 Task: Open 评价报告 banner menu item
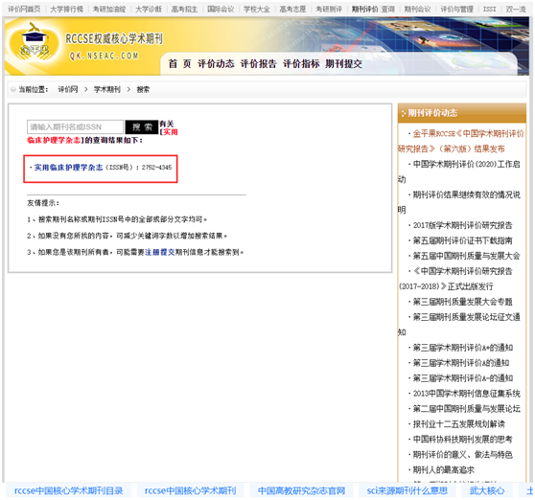pyautogui.click(x=258, y=64)
